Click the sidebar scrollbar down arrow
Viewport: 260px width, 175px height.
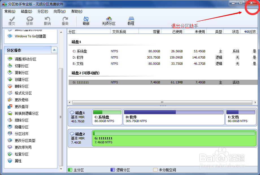tap(61, 169)
